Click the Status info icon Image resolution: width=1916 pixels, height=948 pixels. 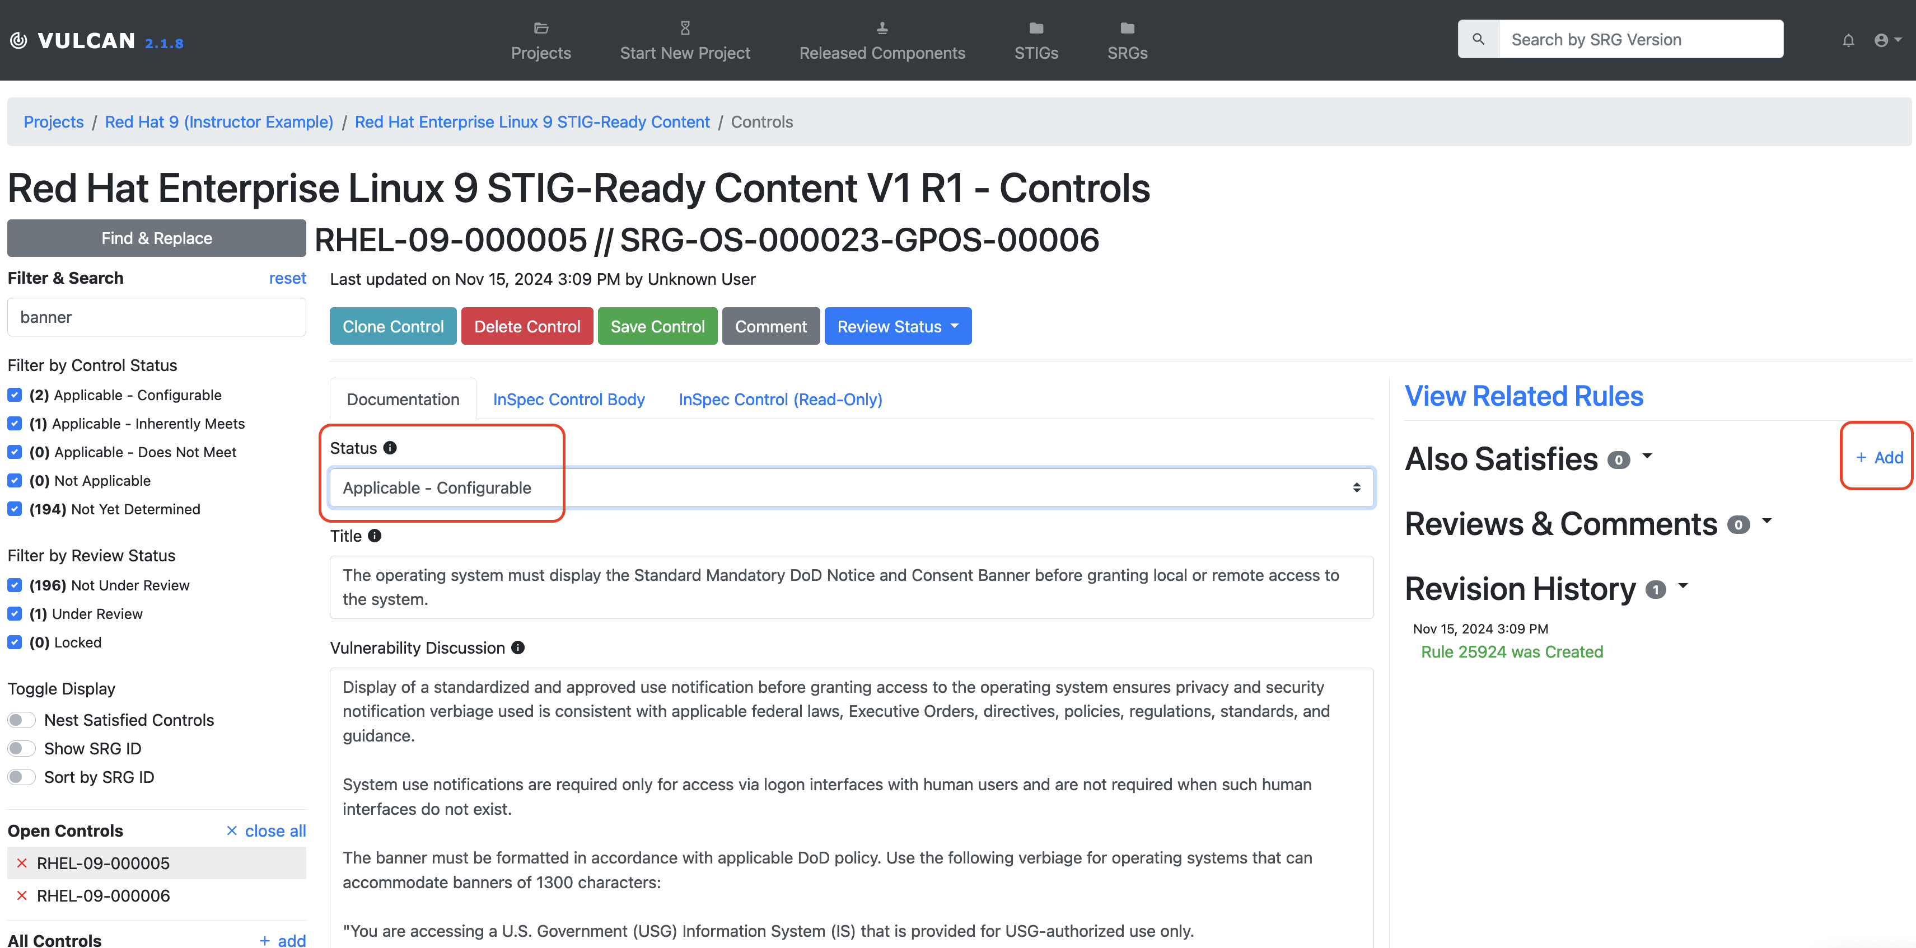pos(390,448)
